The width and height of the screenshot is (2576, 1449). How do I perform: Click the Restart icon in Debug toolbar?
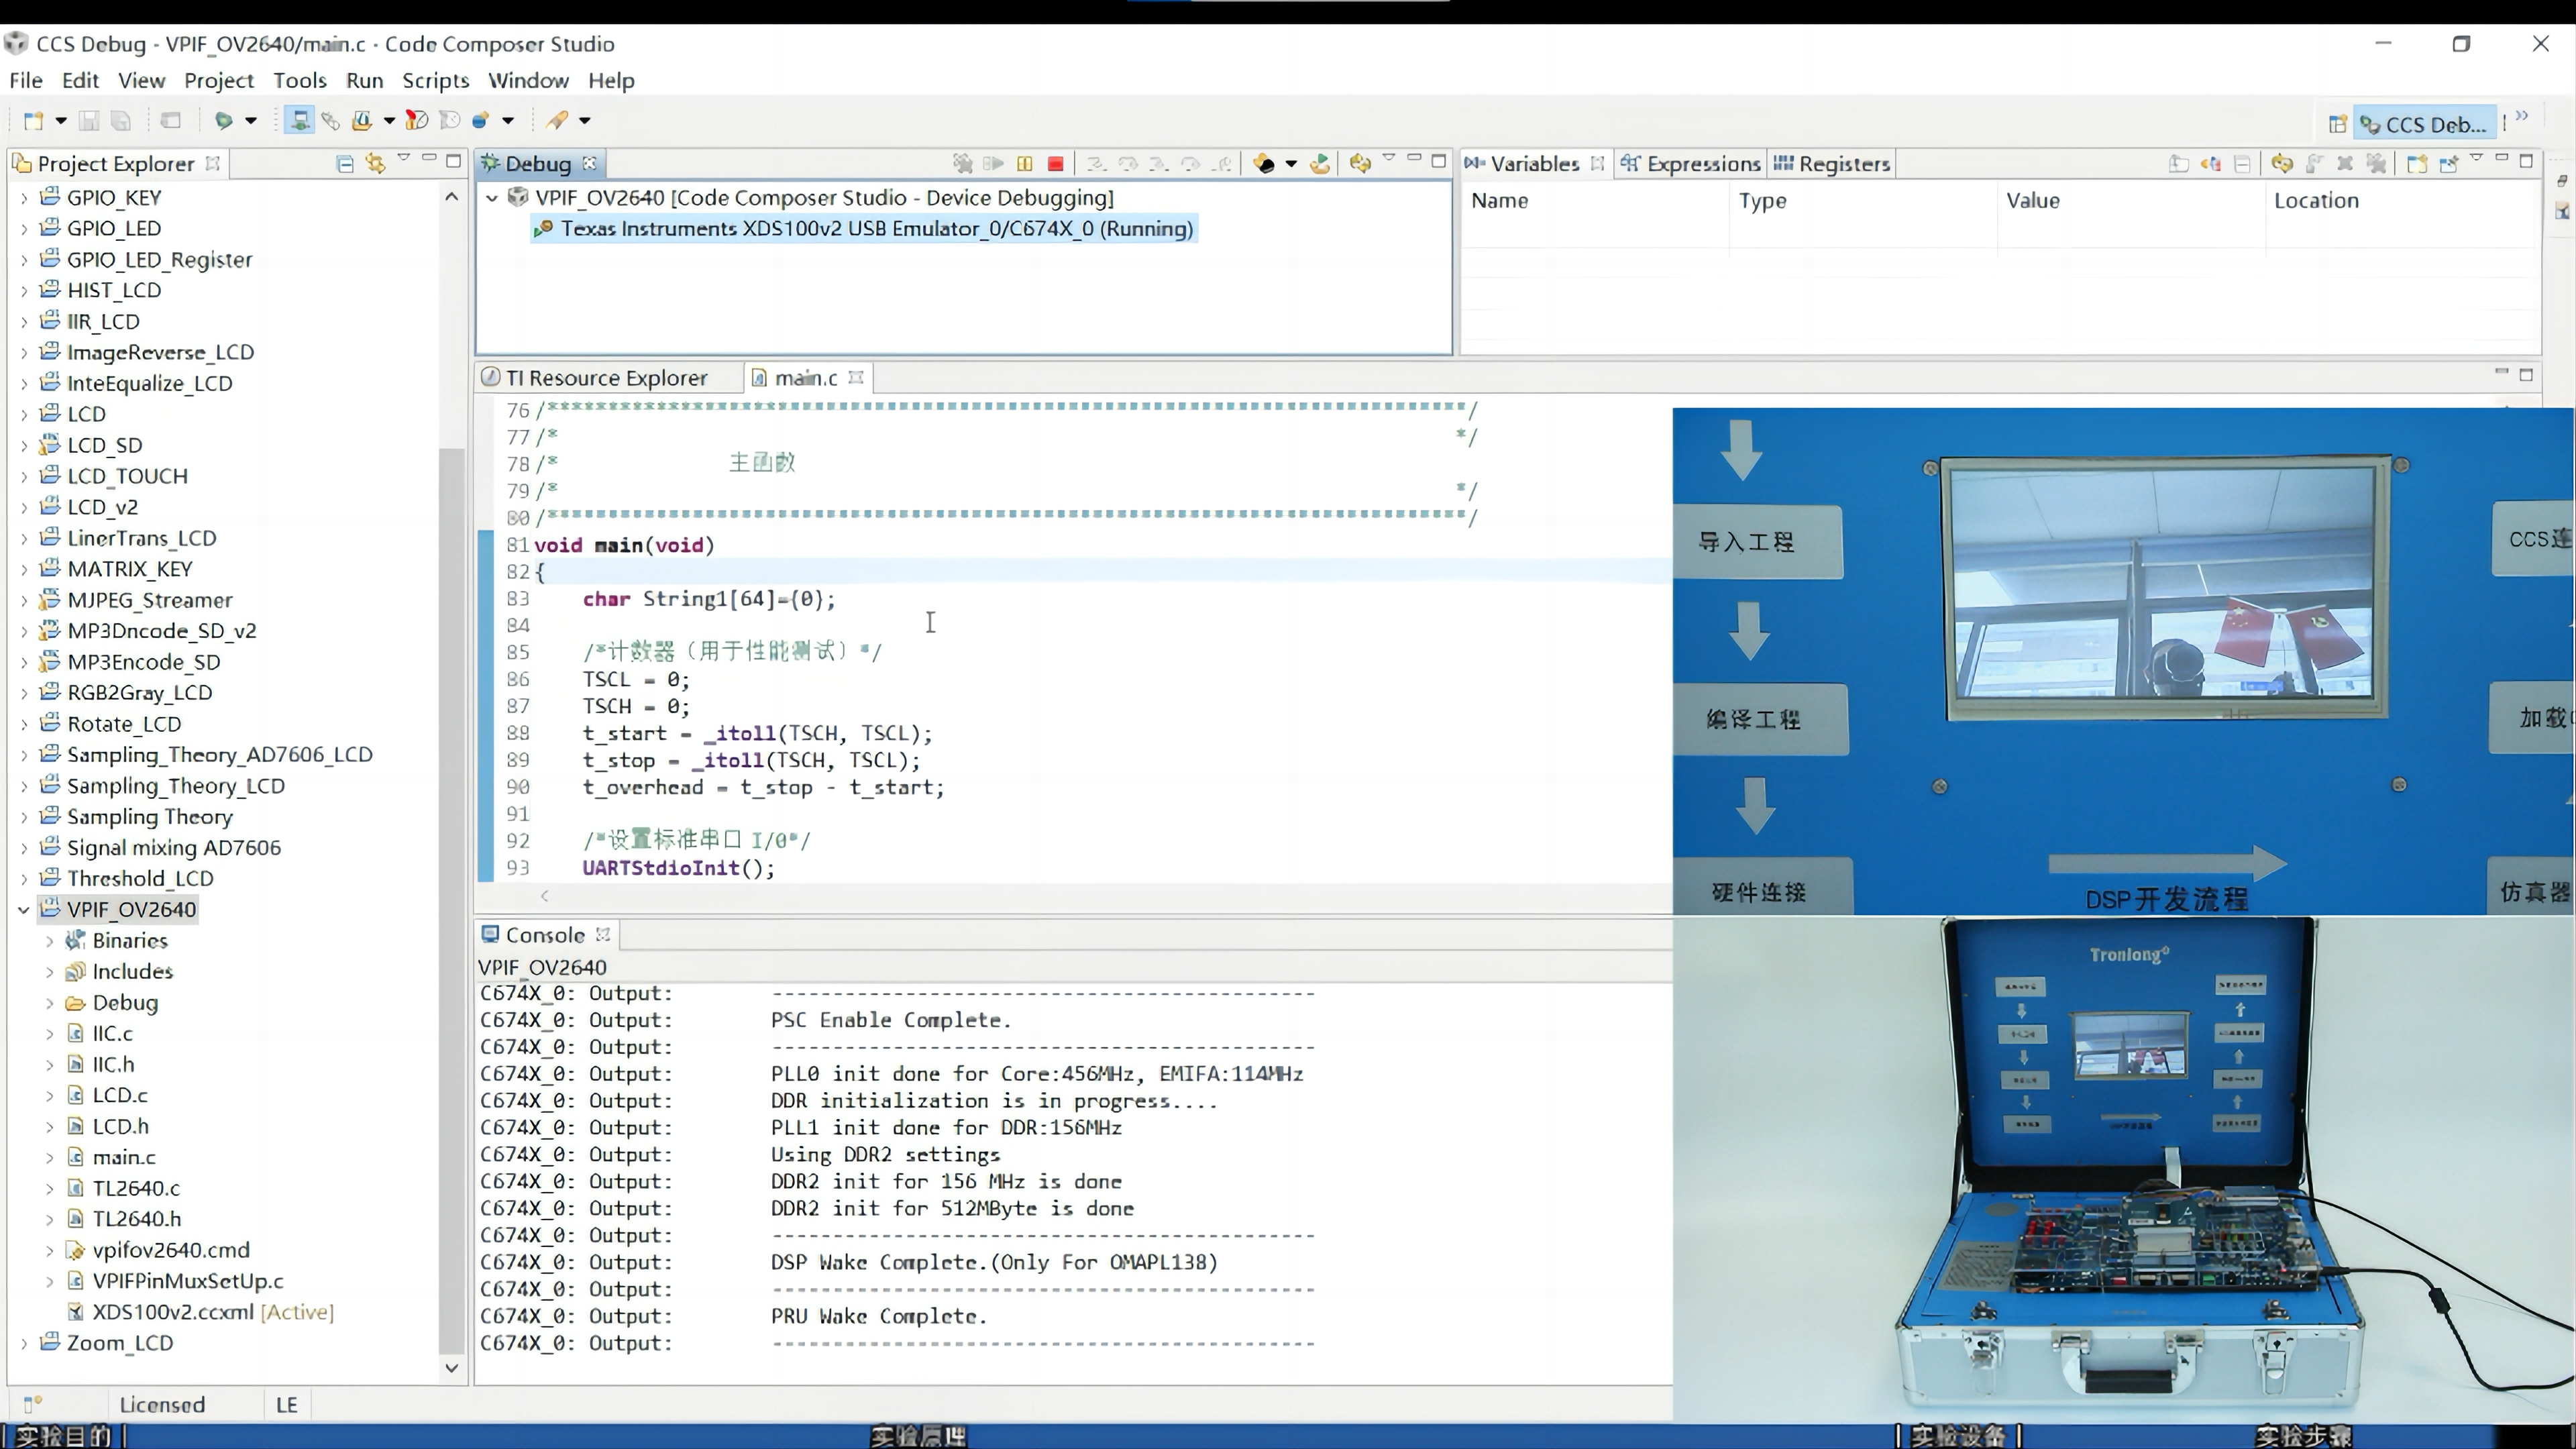point(1320,163)
